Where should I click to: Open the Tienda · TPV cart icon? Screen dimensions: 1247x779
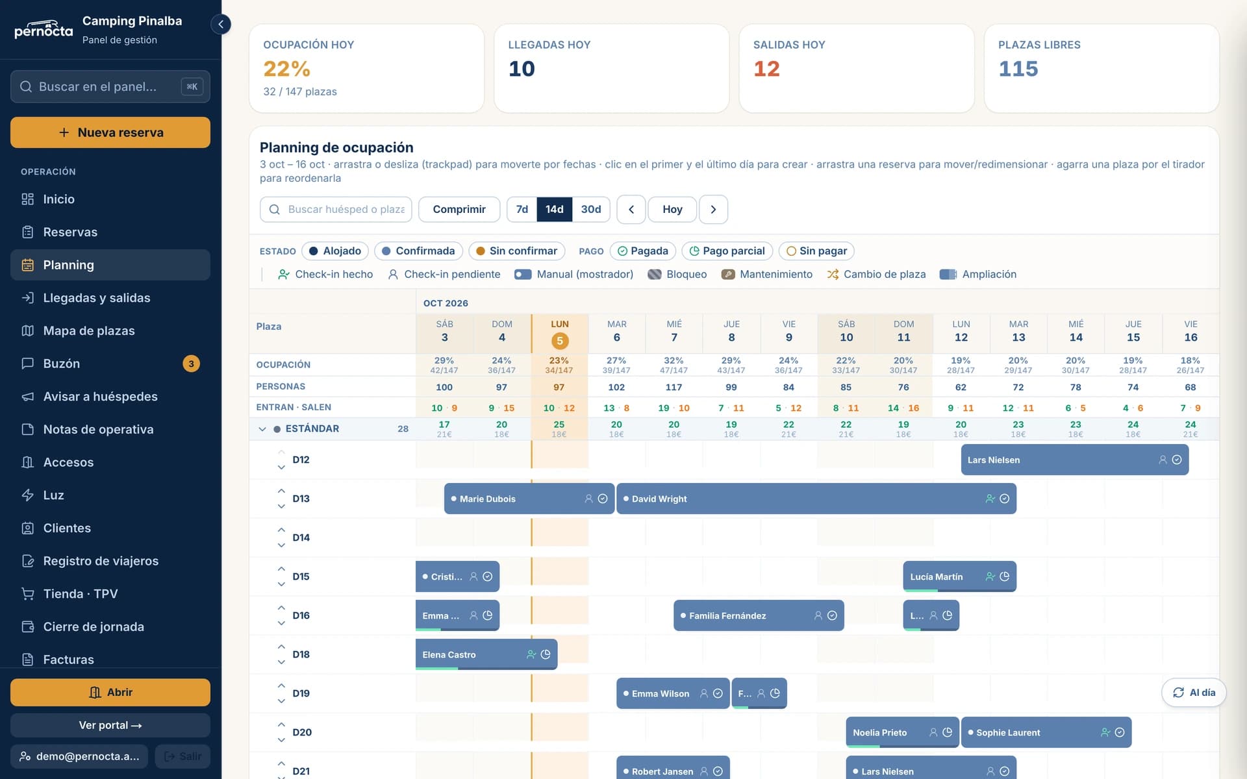tap(27, 593)
